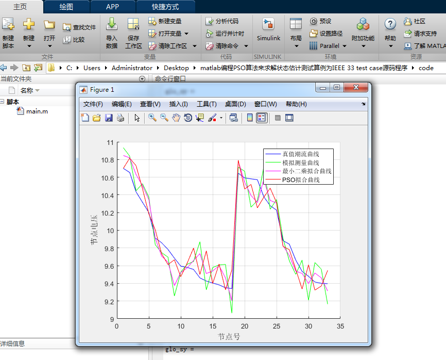The width and height of the screenshot is (446, 360).
Task: Open the 文件(F) menu in Figure 1
Action: [93, 104]
